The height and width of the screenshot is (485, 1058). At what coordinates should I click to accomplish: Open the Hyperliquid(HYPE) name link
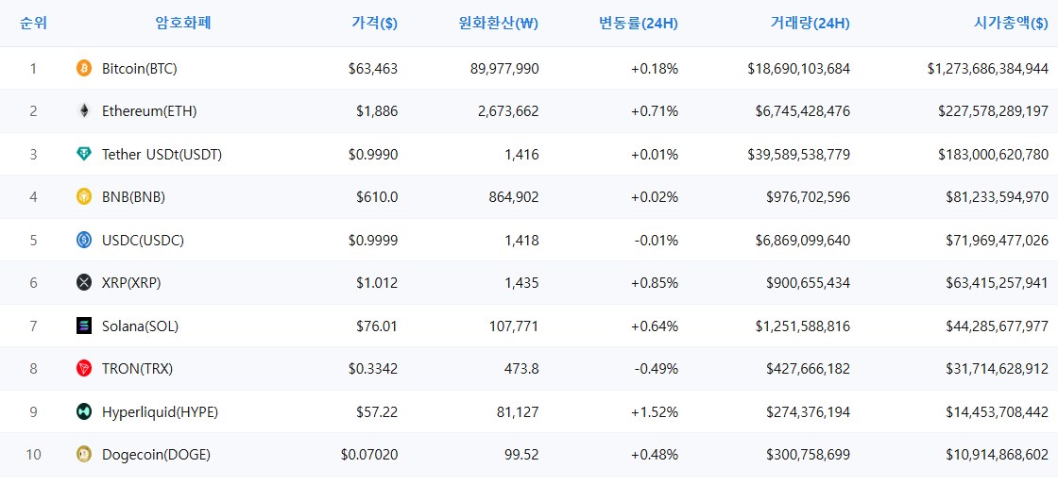point(160,411)
